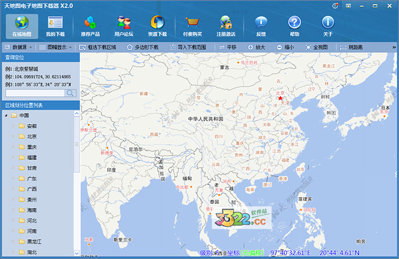Open the 图幅显示 map sheet dropdown

56,47
